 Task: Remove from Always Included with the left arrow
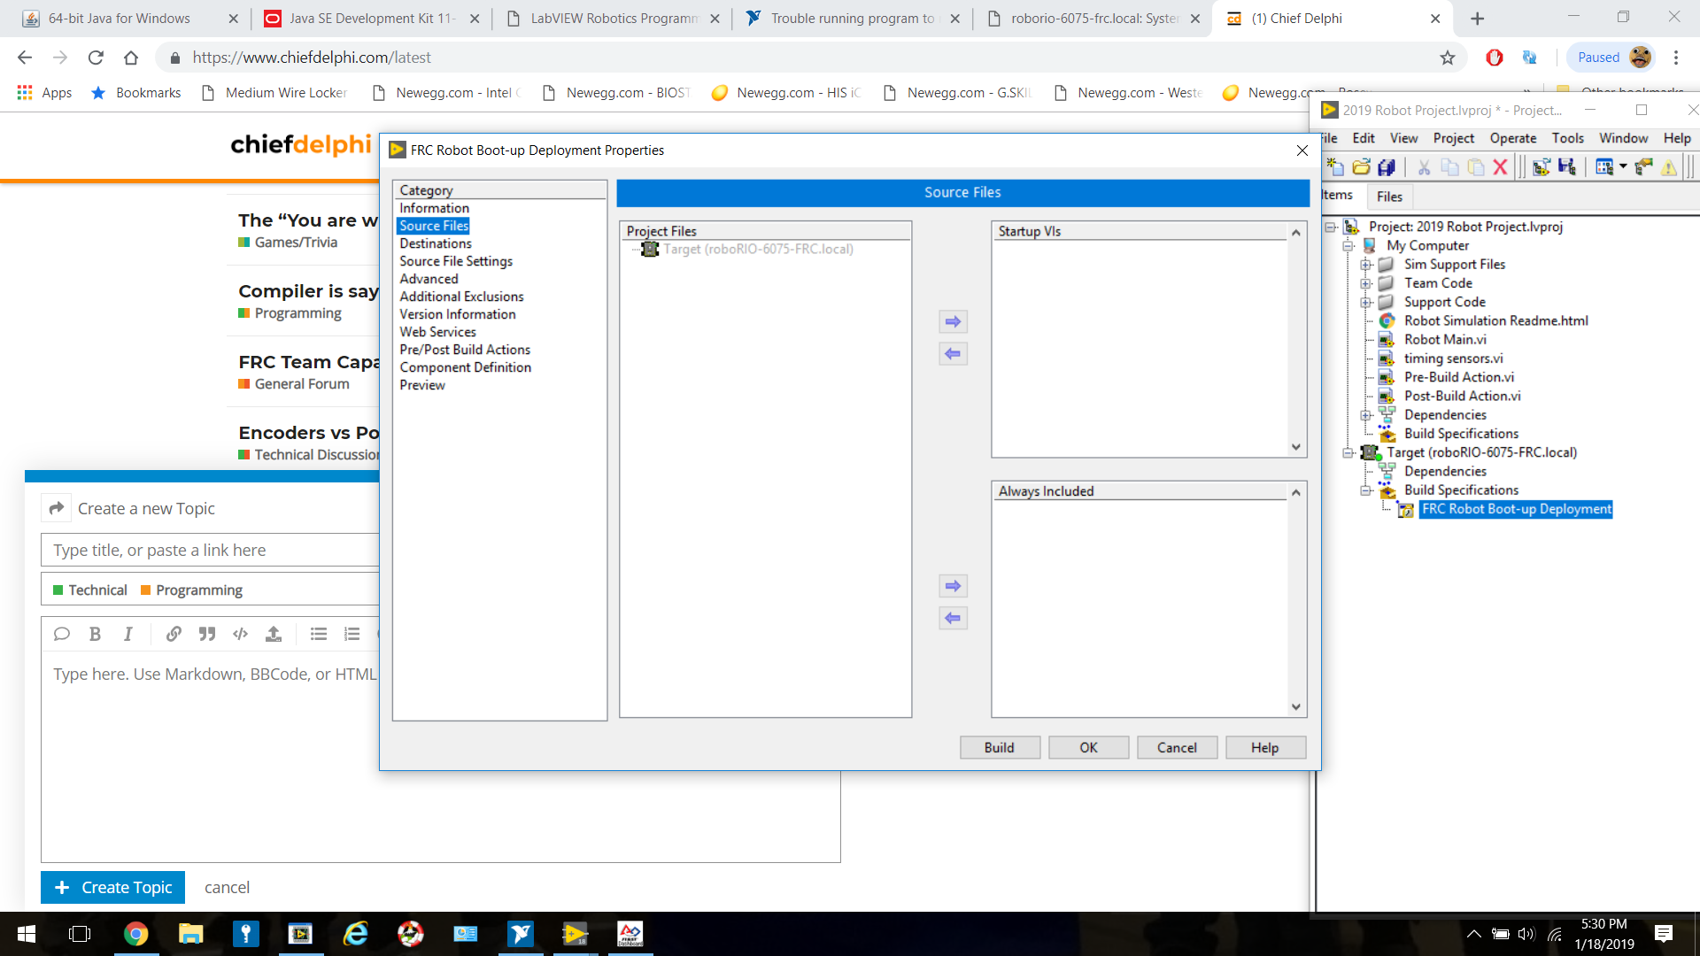(x=953, y=618)
